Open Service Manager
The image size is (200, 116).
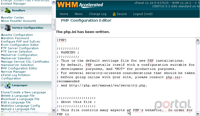point(13,72)
